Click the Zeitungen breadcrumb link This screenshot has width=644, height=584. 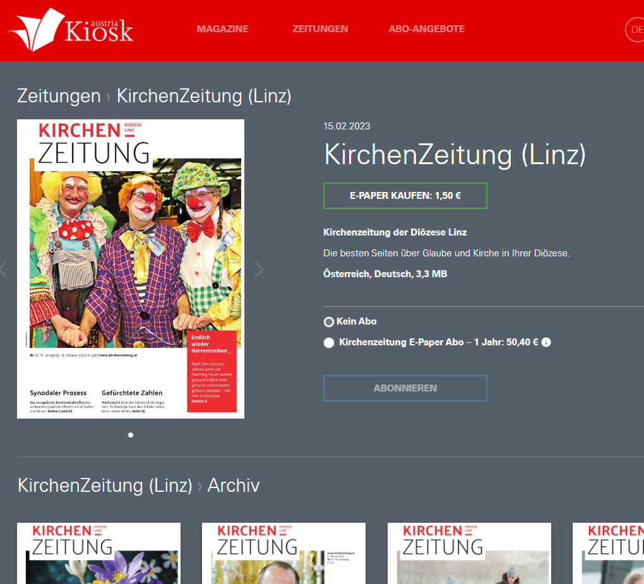point(59,96)
